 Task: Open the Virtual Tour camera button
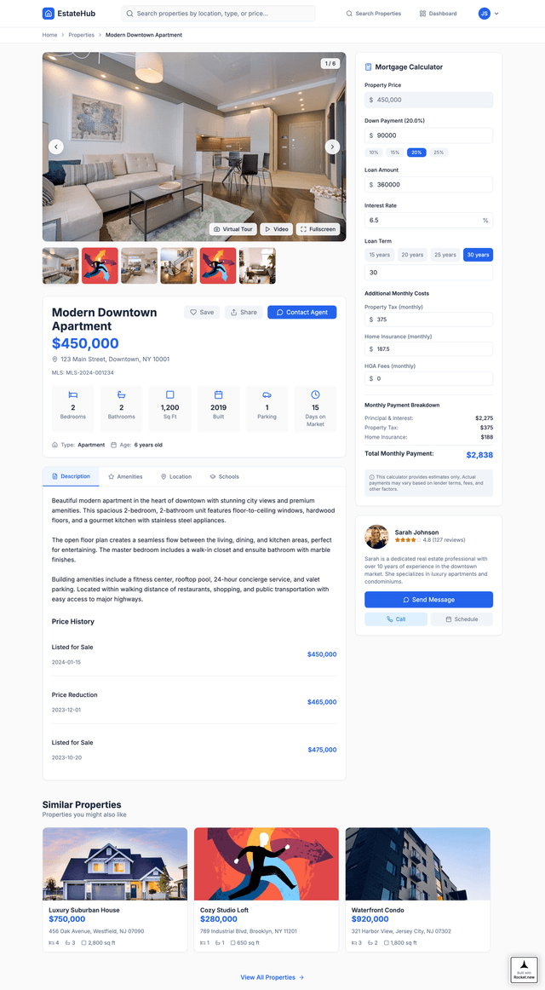tap(232, 229)
